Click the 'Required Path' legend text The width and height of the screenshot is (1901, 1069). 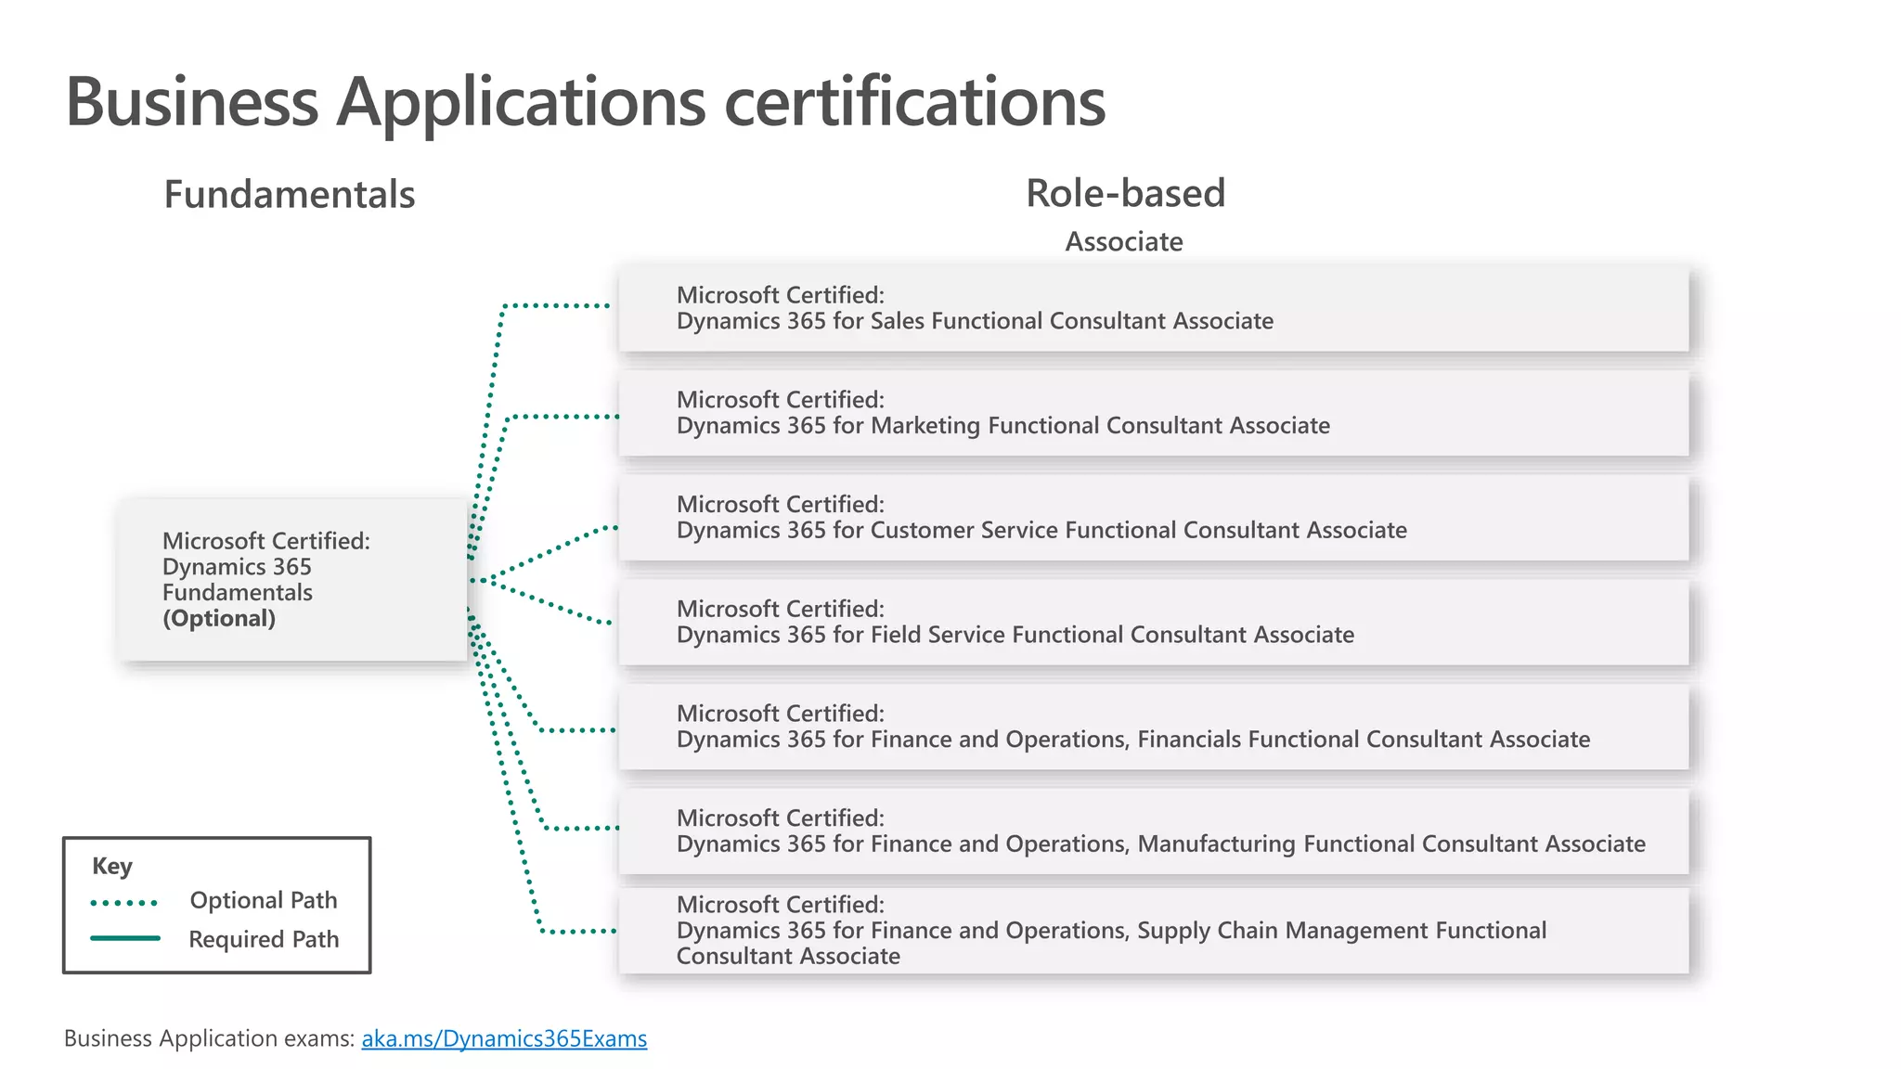tap(264, 939)
